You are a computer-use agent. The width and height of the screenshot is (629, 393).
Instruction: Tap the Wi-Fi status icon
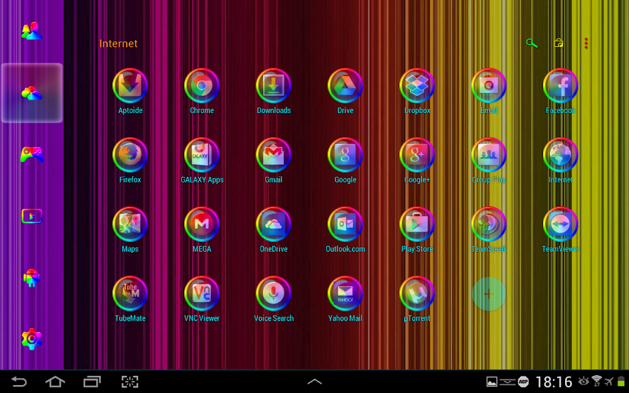597,381
